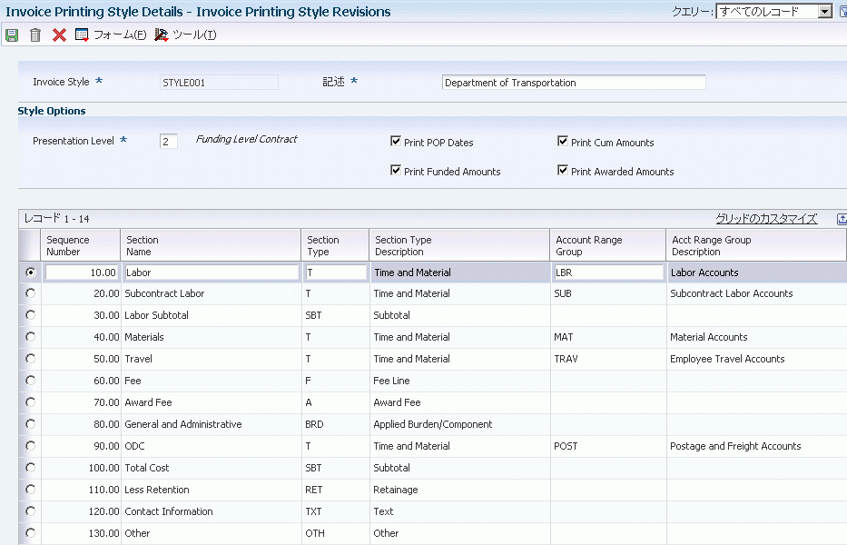
Task: Select the radio button for Travel row
Action: click(x=32, y=359)
